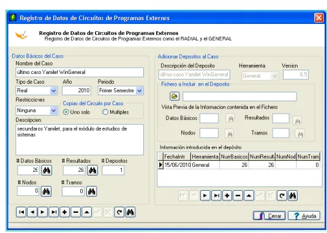Click Nombre del Caso text field

pyautogui.click(x=80, y=72)
